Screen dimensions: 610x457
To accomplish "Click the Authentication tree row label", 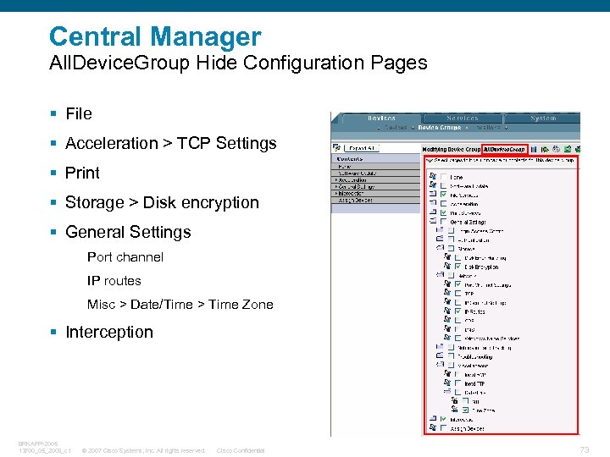I will tap(474, 240).
